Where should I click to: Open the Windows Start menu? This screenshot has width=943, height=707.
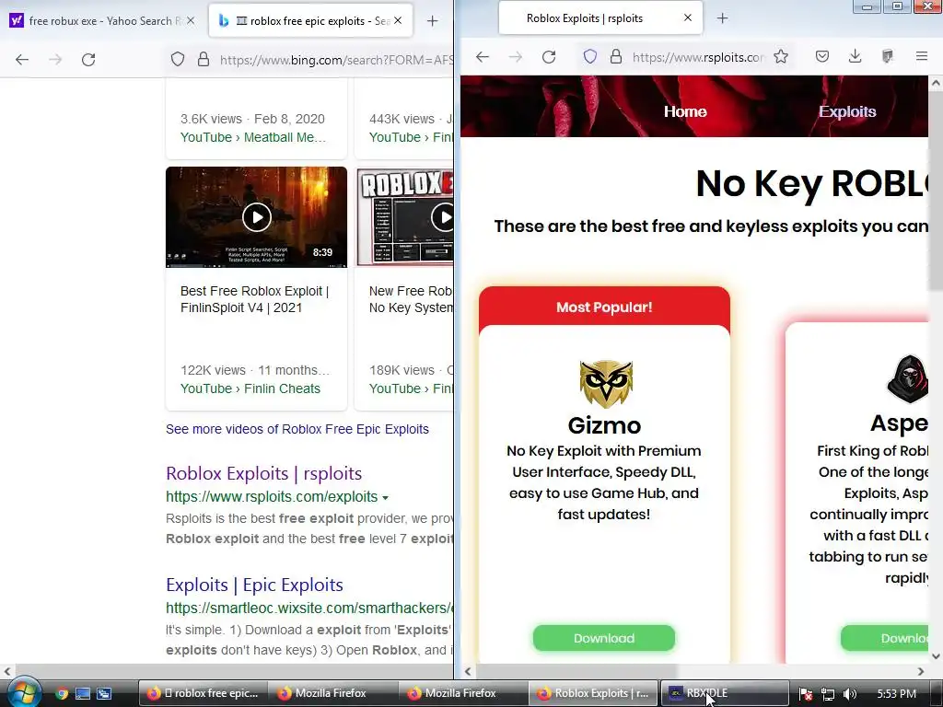click(23, 692)
